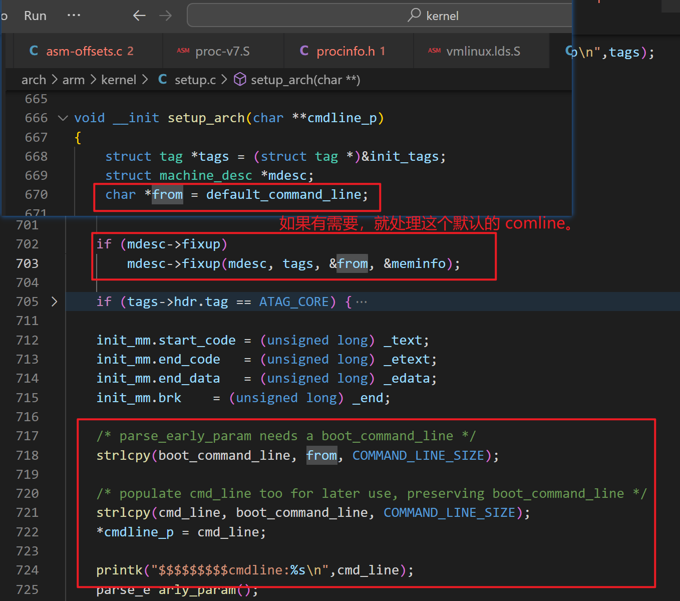
Task: Click 'default_command_line' on line 670
Action: pos(284,194)
